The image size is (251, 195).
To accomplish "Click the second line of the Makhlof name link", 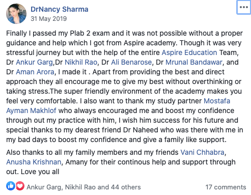I will click(x=31, y=110).
